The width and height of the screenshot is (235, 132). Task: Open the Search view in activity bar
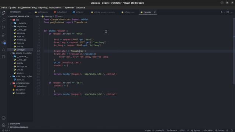coord(4,20)
